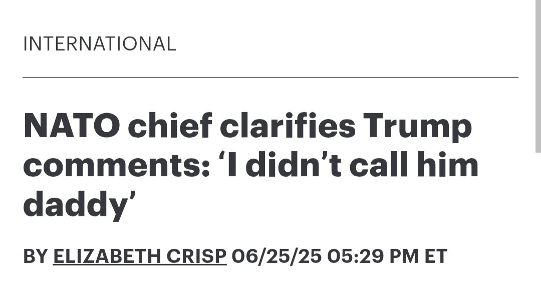Click the ET timezone label

[435, 256]
